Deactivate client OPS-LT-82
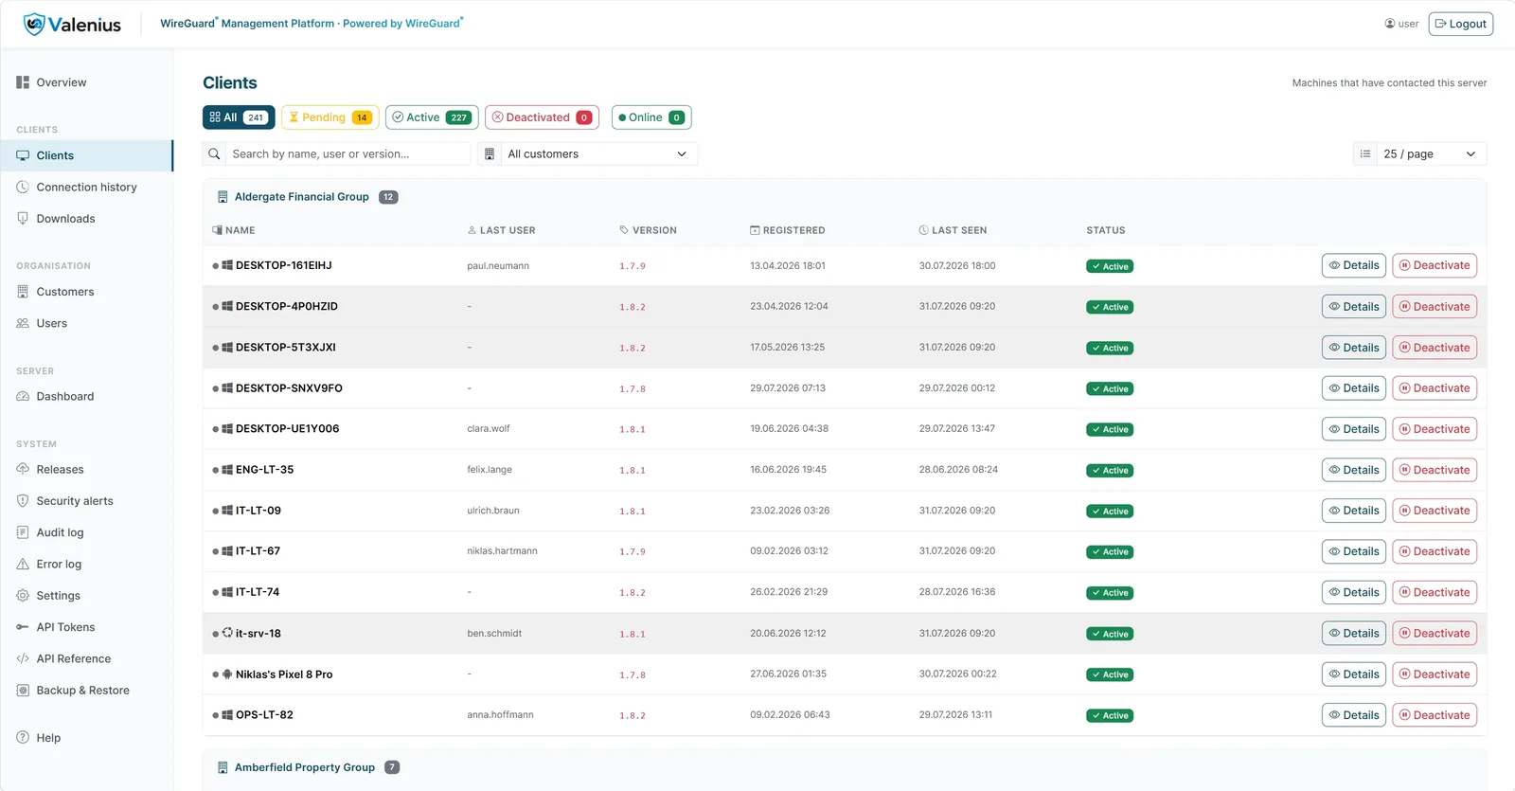This screenshot has width=1515, height=791. coord(1435,715)
